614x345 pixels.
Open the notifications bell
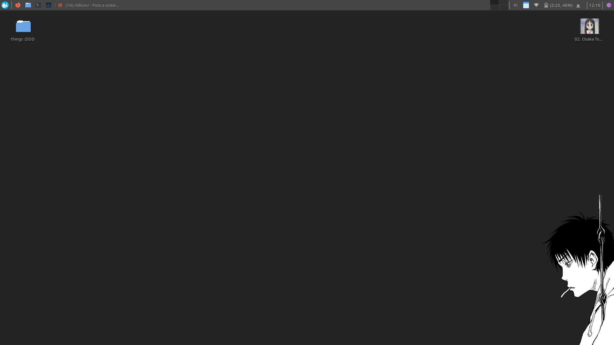(578, 5)
